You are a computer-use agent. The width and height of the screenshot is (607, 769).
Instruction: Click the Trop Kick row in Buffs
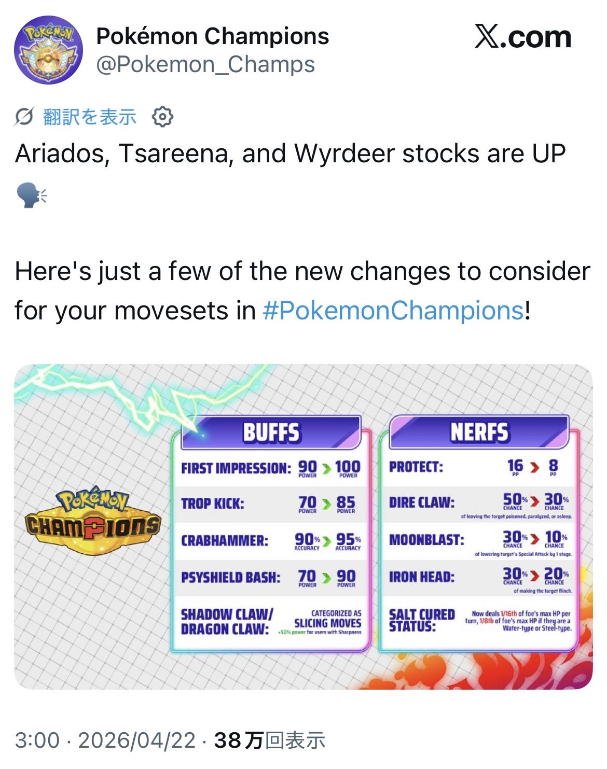[270, 504]
